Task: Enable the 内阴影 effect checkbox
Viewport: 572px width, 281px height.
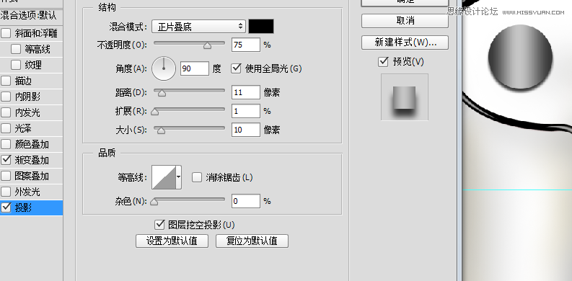Action: [6, 97]
